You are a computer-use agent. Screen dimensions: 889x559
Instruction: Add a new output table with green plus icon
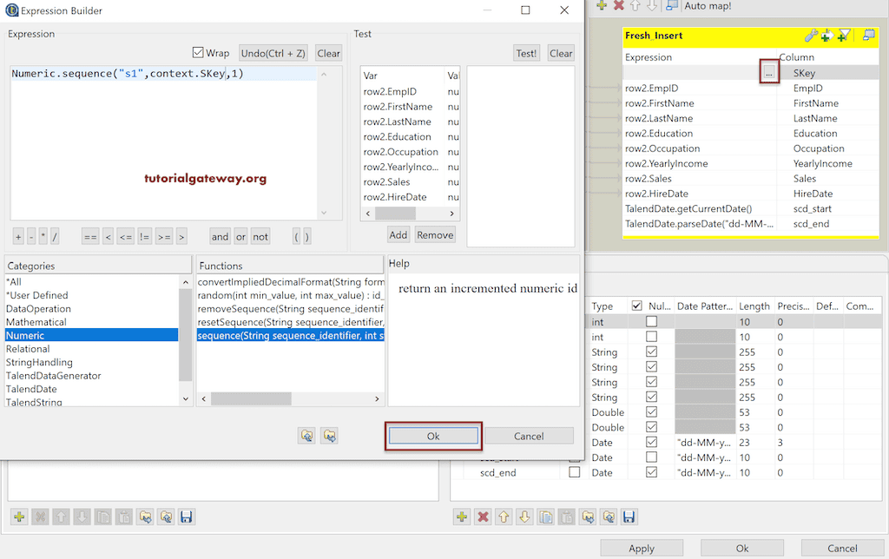[x=602, y=6]
